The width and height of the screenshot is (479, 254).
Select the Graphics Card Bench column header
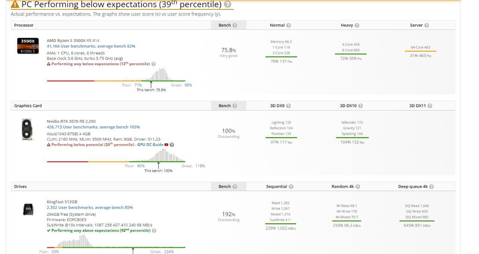(228, 106)
